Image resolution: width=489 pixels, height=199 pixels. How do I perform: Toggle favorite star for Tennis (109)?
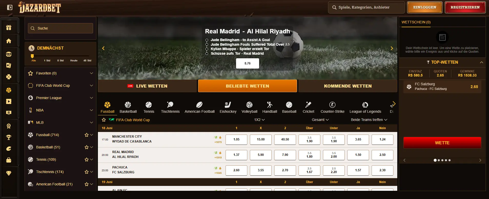(x=87, y=159)
